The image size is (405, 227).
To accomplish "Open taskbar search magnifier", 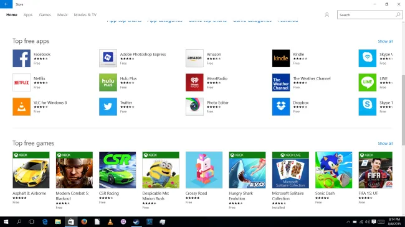I will click(x=19, y=222).
